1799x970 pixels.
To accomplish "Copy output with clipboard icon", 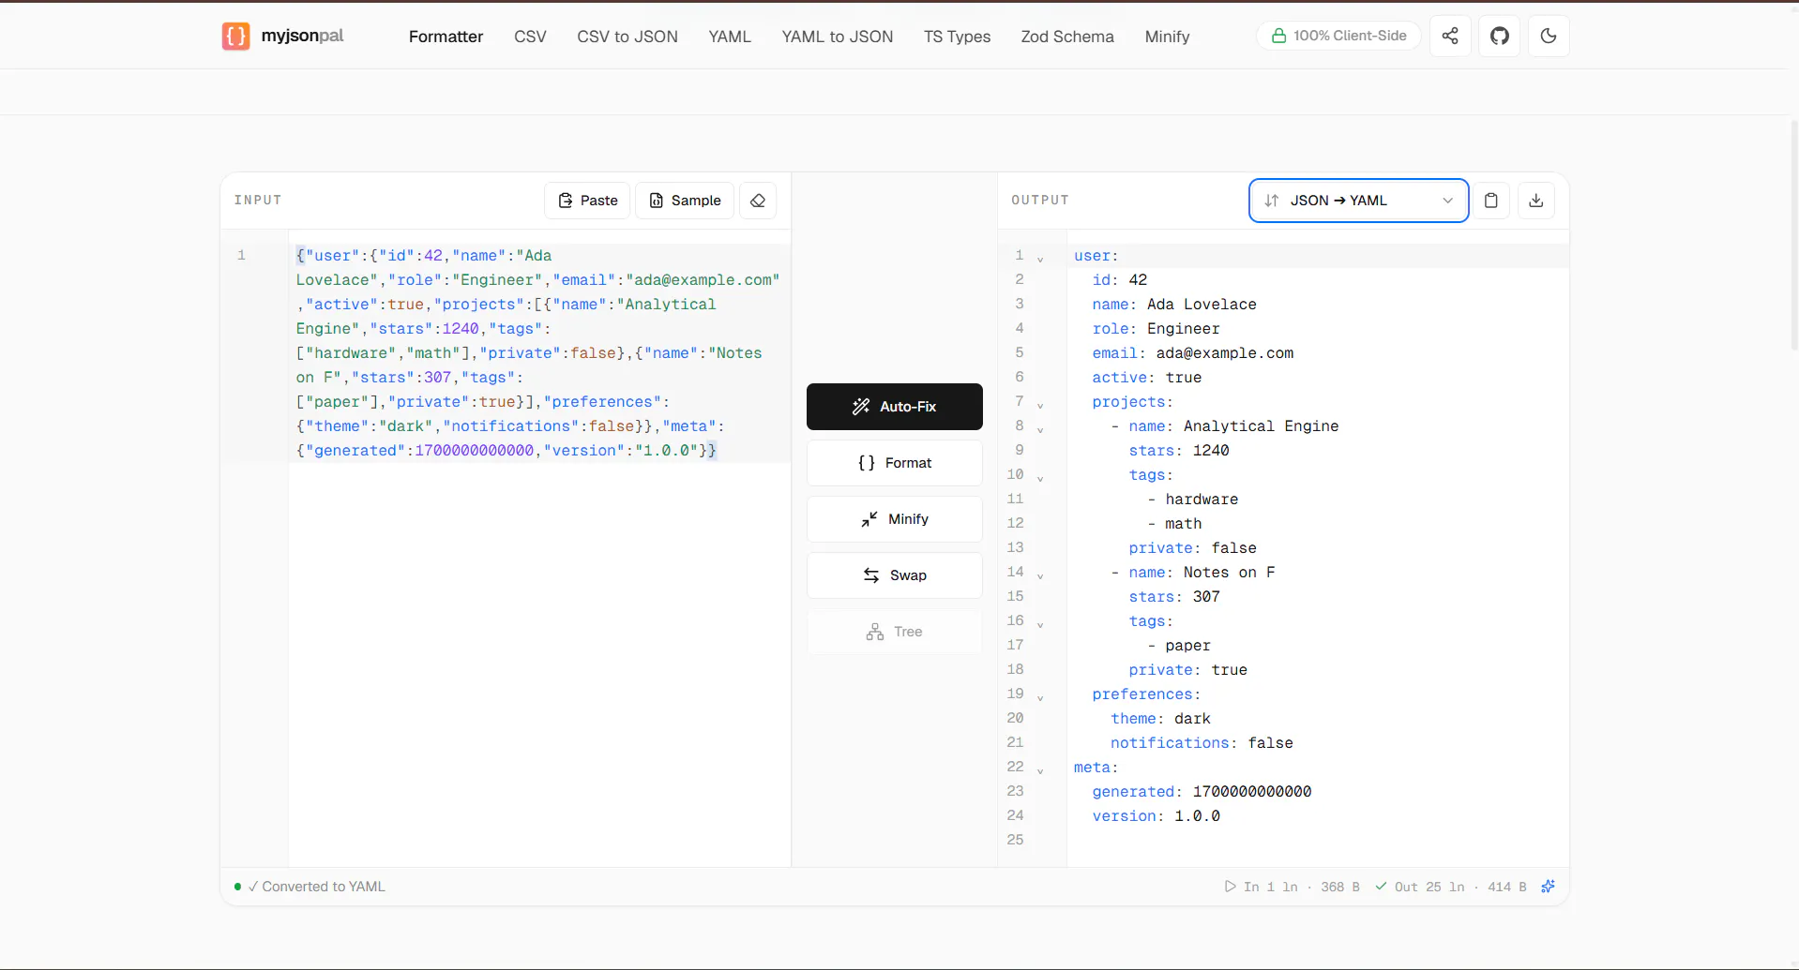I will pos(1491,201).
